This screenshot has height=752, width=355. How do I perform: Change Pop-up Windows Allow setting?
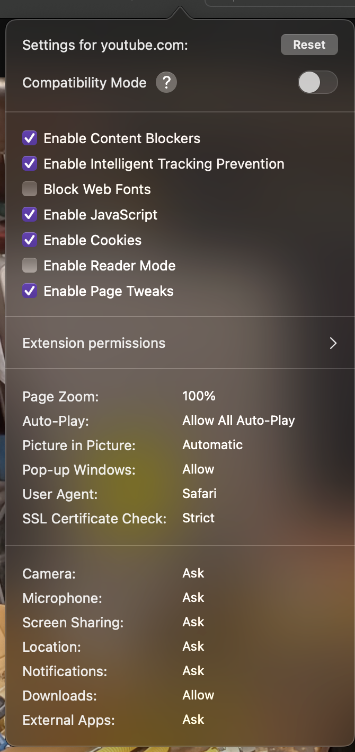tap(198, 469)
